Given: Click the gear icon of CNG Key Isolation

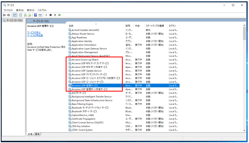Looking at the screenshot, I should (70, 126).
